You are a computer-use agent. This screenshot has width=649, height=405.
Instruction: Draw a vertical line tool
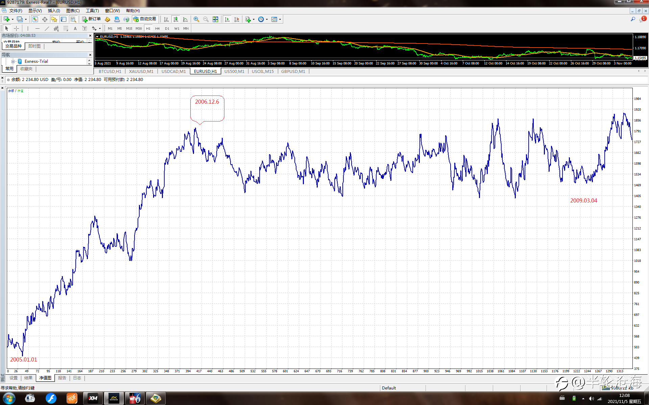(x=28, y=28)
